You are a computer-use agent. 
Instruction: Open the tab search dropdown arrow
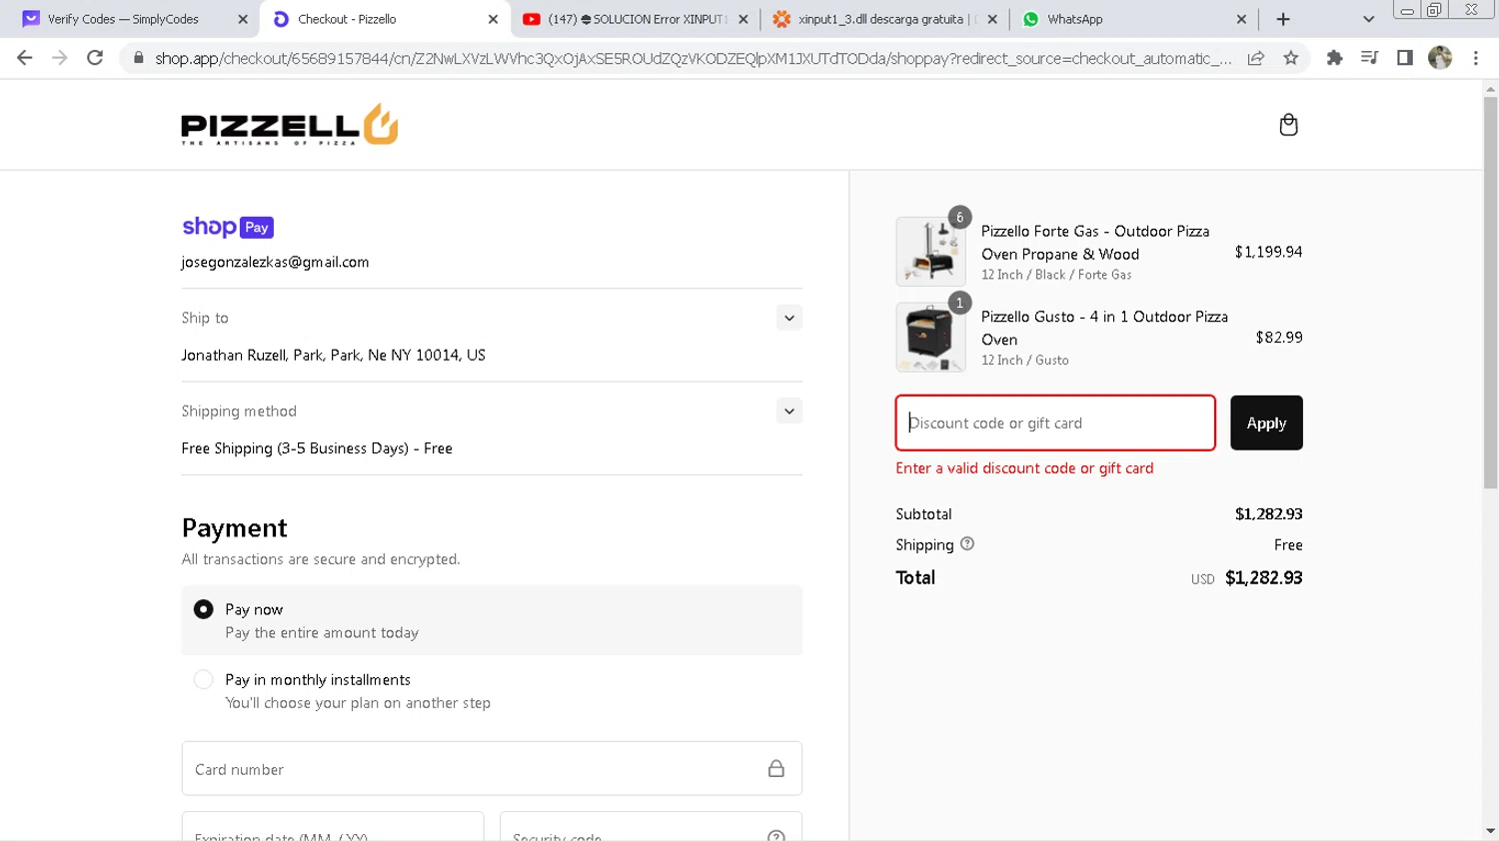tap(1368, 19)
